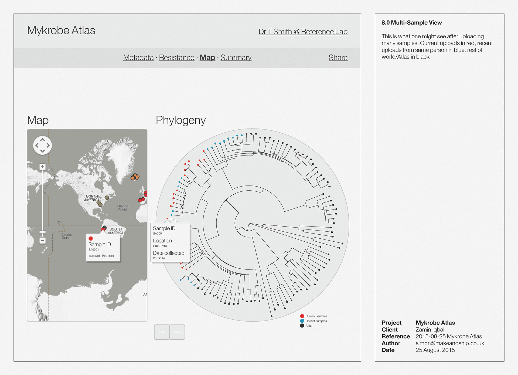Click 'Isoniazid - Resistant' text in map popup
The height and width of the screenshot is (375, 518).
(101, 256)
